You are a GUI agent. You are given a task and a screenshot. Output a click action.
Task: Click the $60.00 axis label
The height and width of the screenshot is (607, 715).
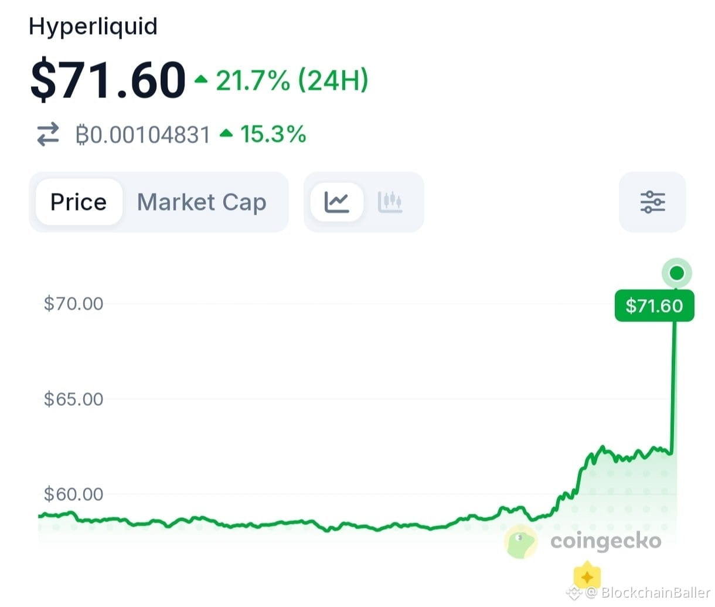point(73,494)
